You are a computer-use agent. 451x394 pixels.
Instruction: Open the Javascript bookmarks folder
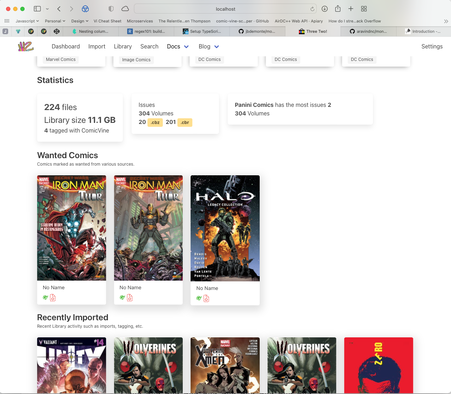pos(27,21)
